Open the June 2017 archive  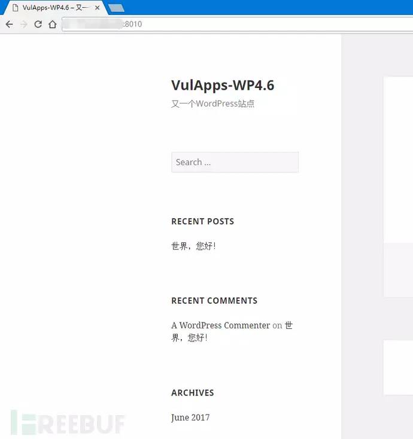[190, 417]
